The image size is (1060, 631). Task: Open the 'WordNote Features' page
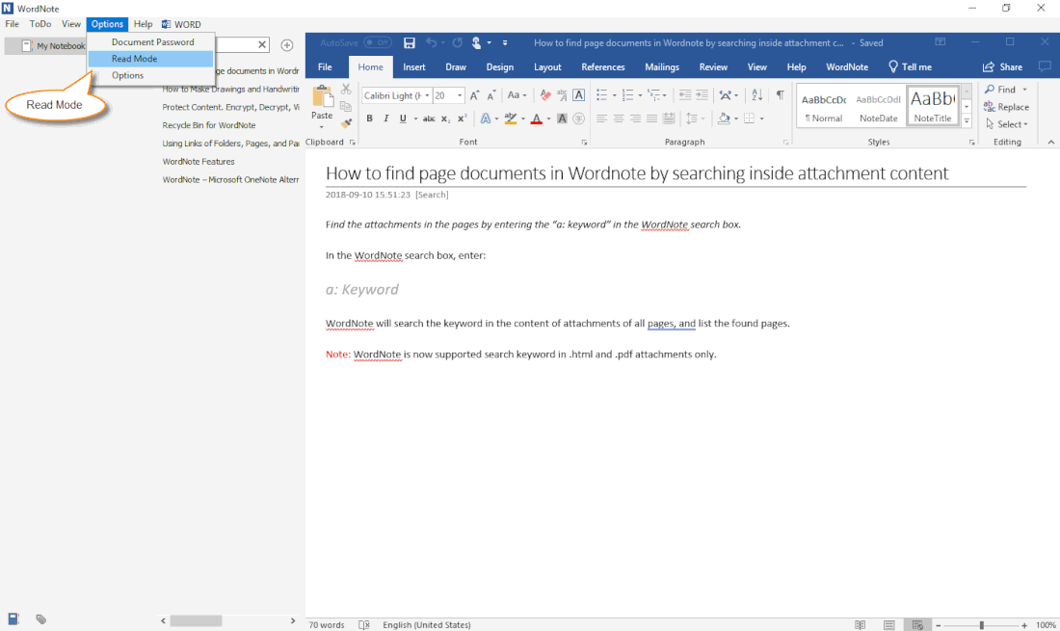point(199,162)
